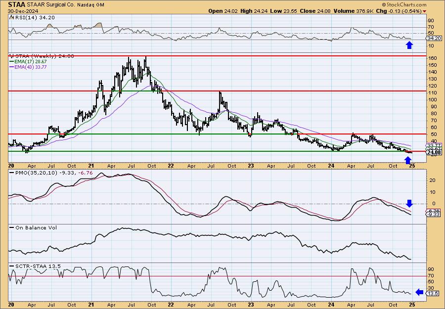Click the year 22 label on bottom SCTR axis
Viewport: 445px width, 309px height.
(x=171, y=305)
